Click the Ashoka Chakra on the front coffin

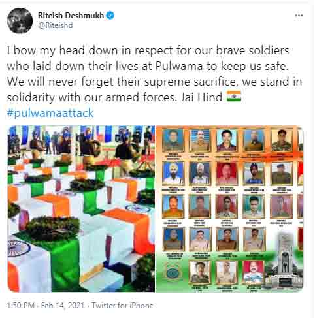[x=18, y=249]
